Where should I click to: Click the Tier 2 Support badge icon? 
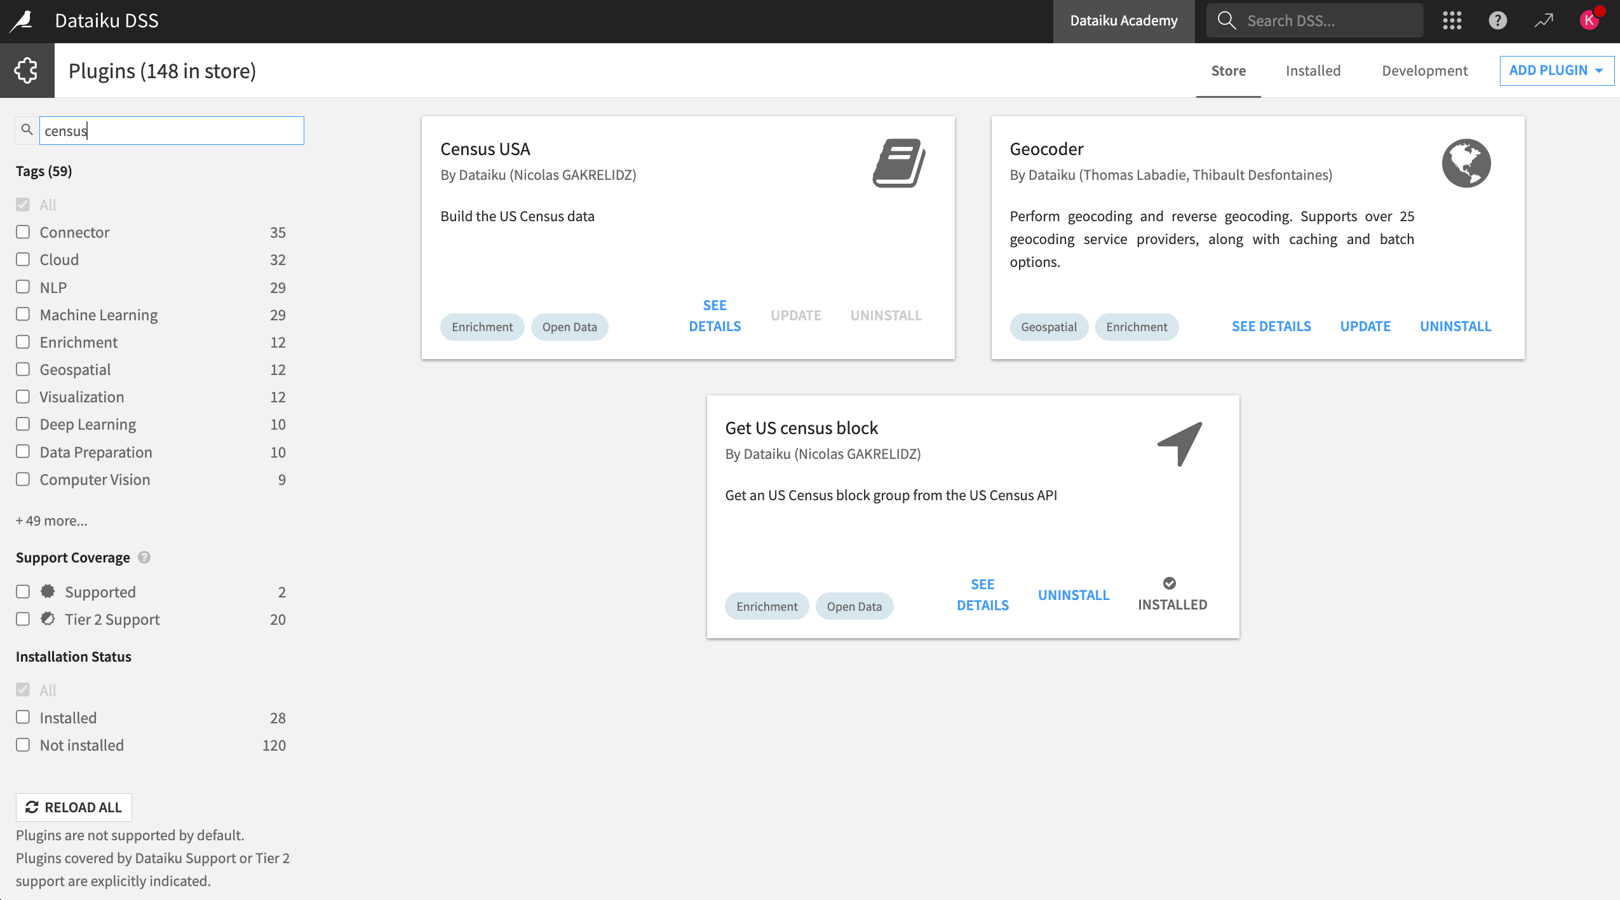tap(48, 618)
